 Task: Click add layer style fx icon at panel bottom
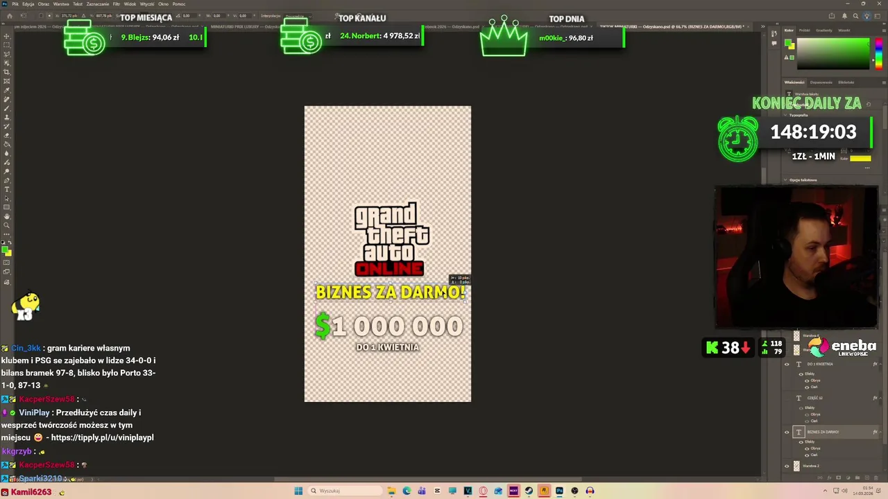(x=829, y=478)
